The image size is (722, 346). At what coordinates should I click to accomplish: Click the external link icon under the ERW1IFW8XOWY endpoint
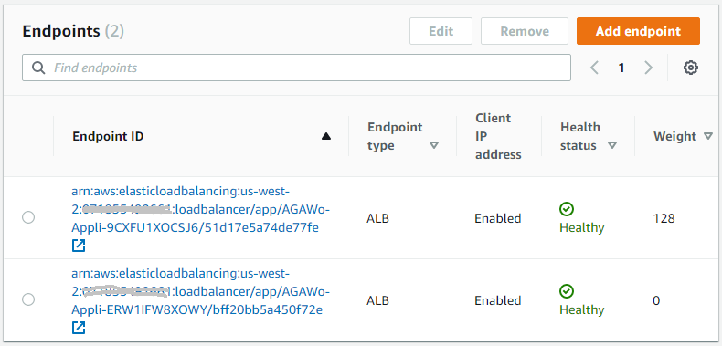point(79,328)
